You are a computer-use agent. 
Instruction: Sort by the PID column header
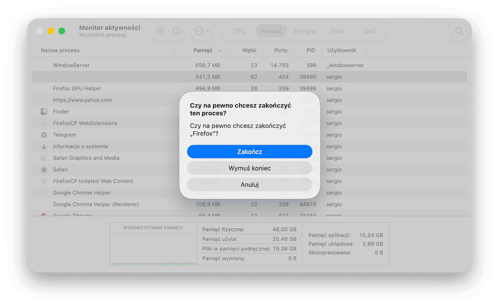(311, 50)
